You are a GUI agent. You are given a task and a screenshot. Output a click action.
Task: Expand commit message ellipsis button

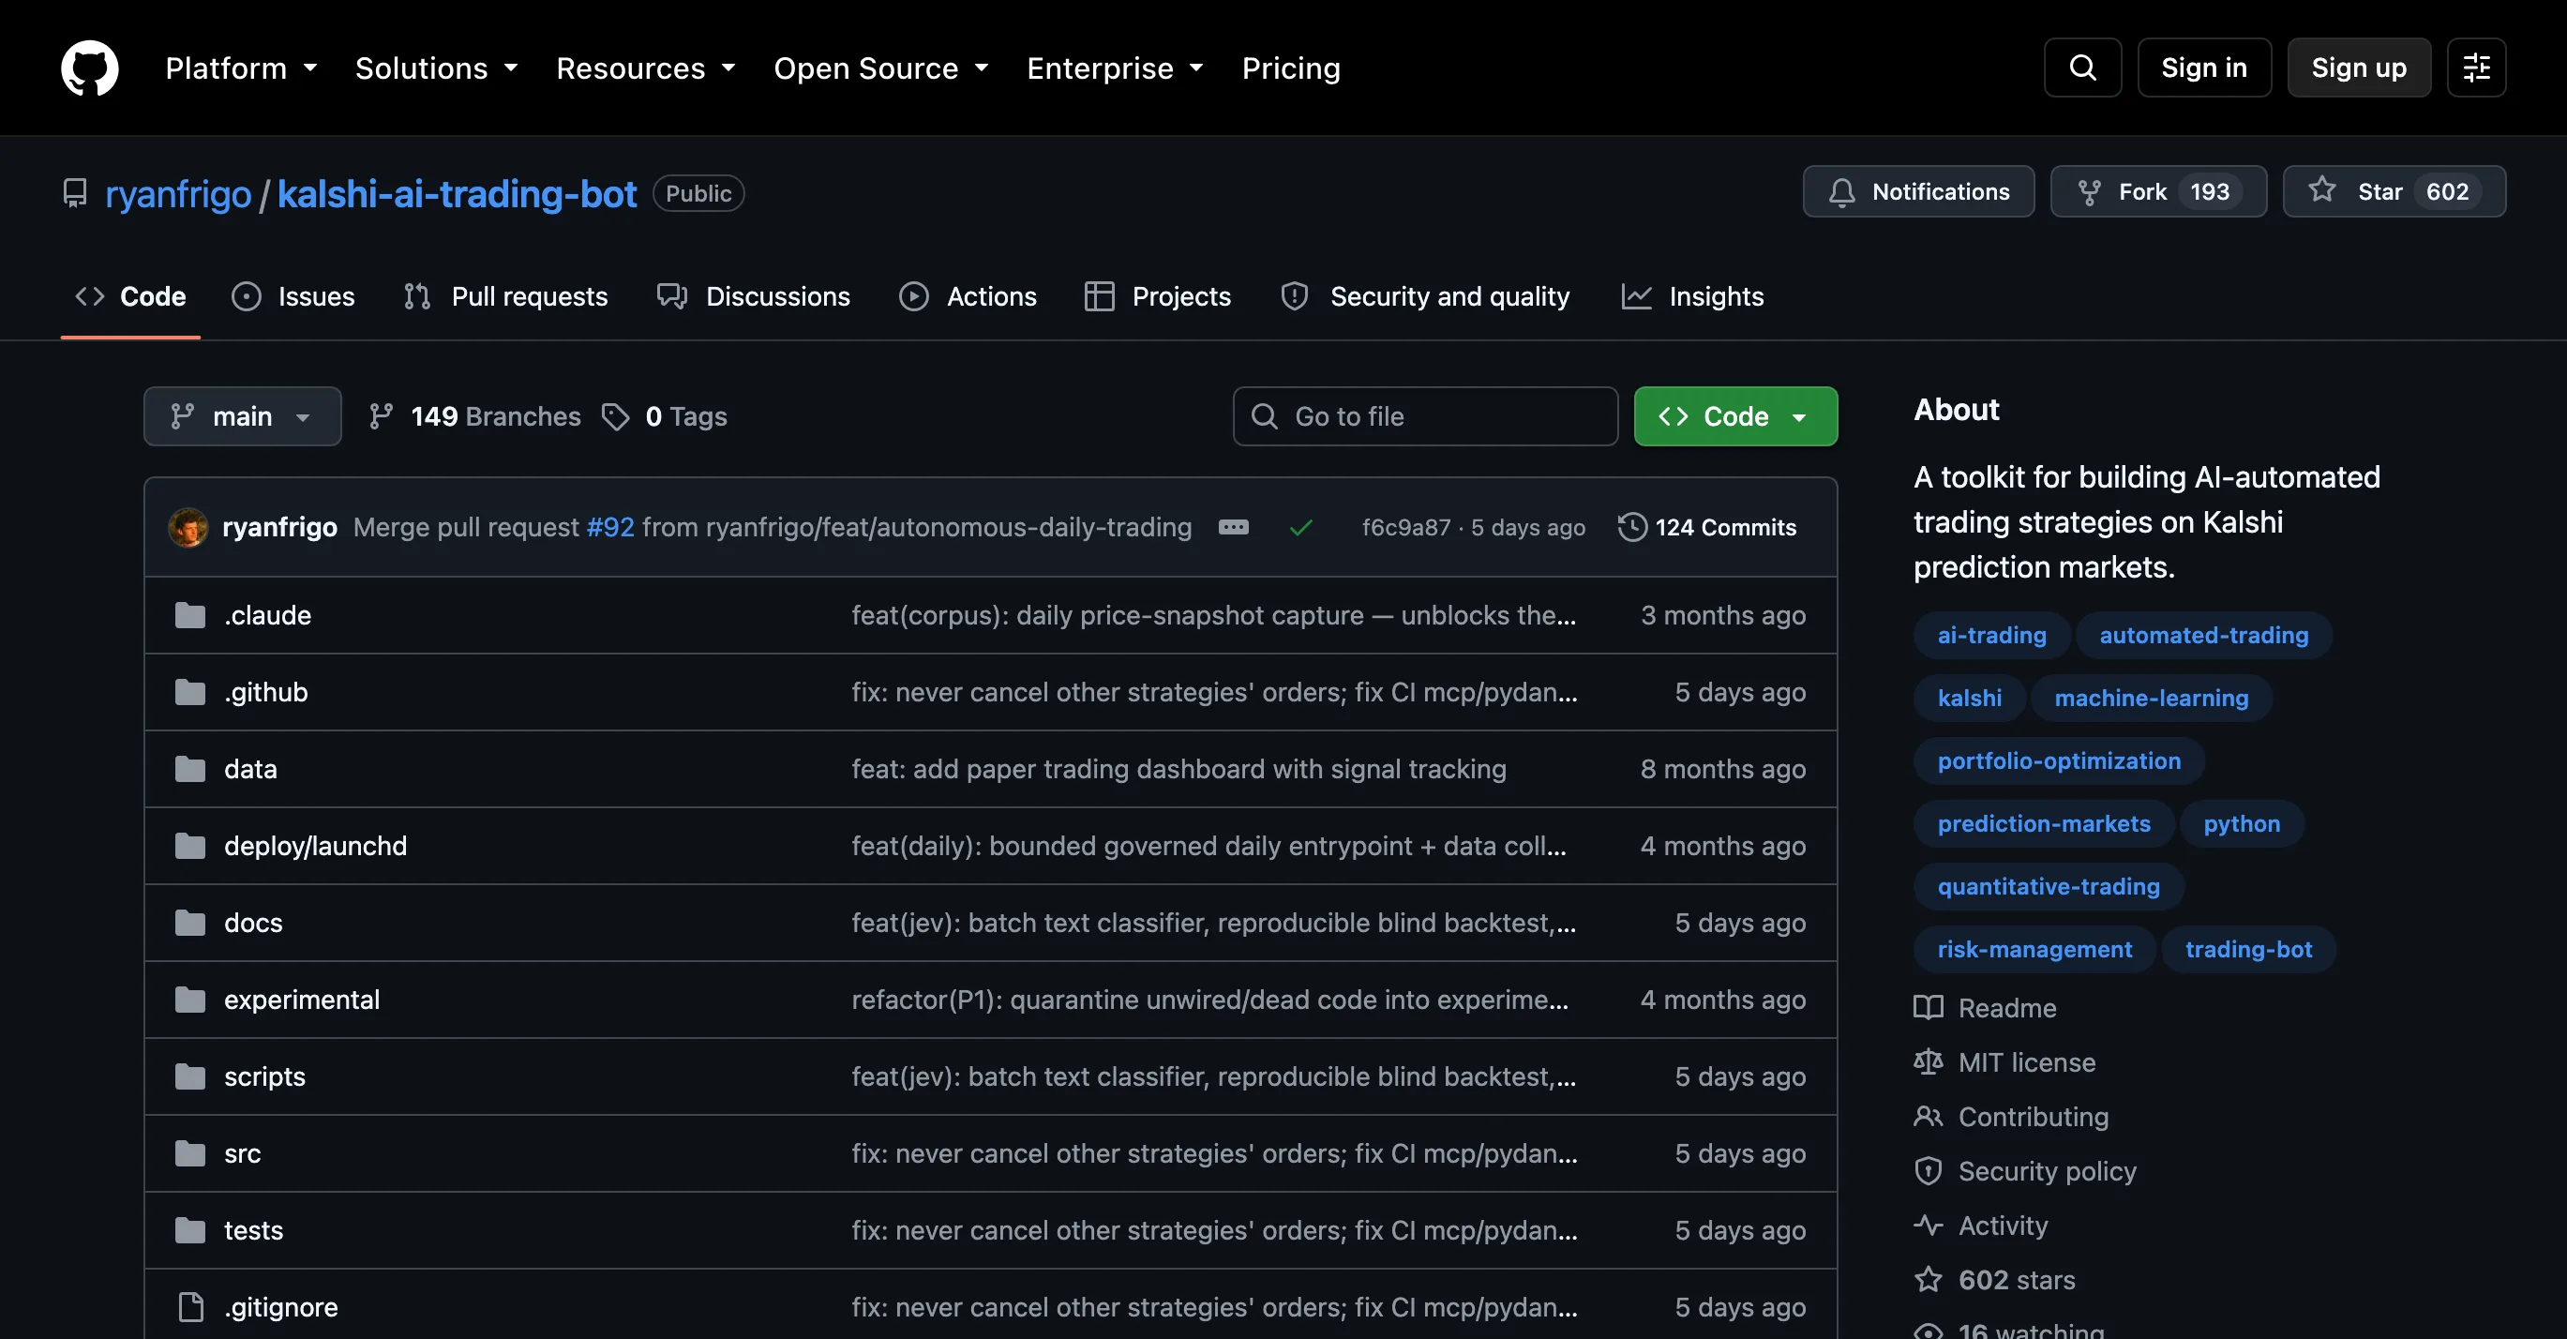click(1233, 527)
